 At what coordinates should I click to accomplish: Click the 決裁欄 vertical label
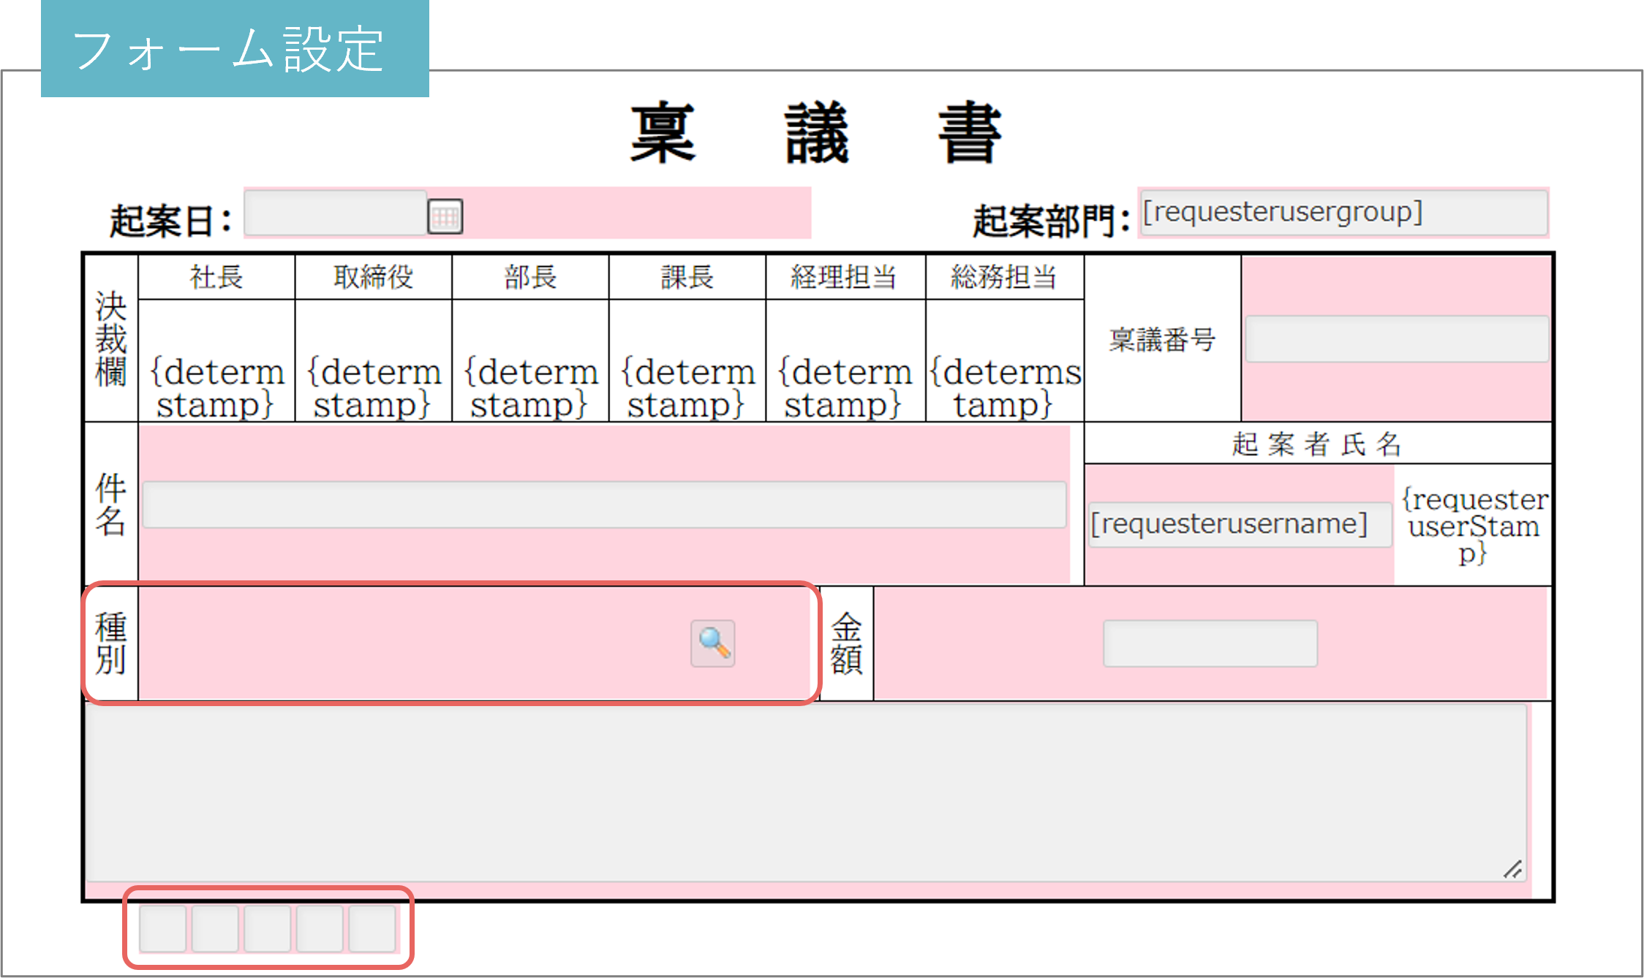tap(111, 338)
